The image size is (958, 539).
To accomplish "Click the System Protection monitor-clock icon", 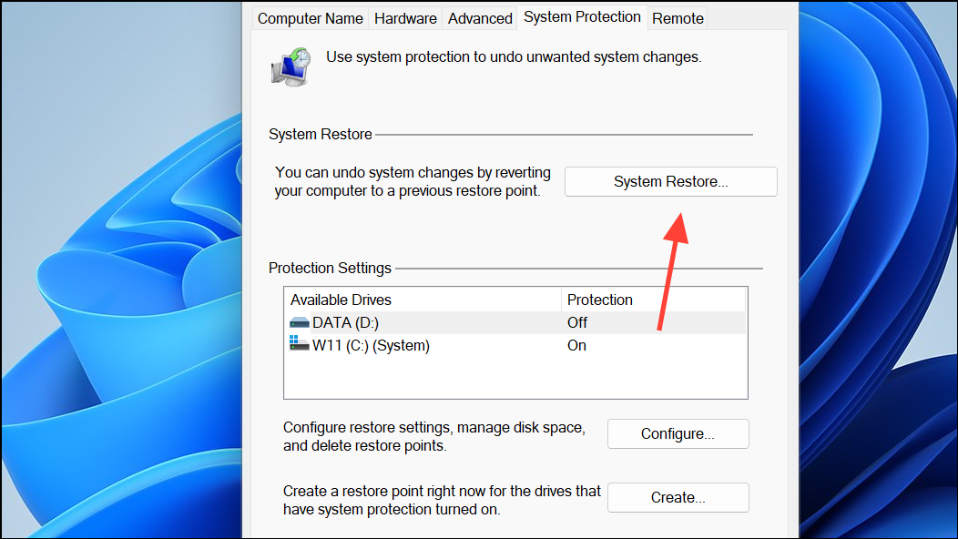I will pos(290,66).
